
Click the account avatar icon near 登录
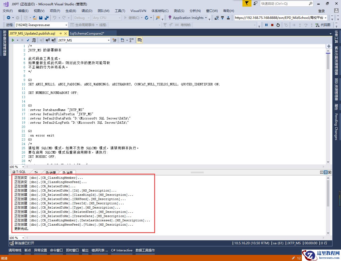[x=336, y=11]
